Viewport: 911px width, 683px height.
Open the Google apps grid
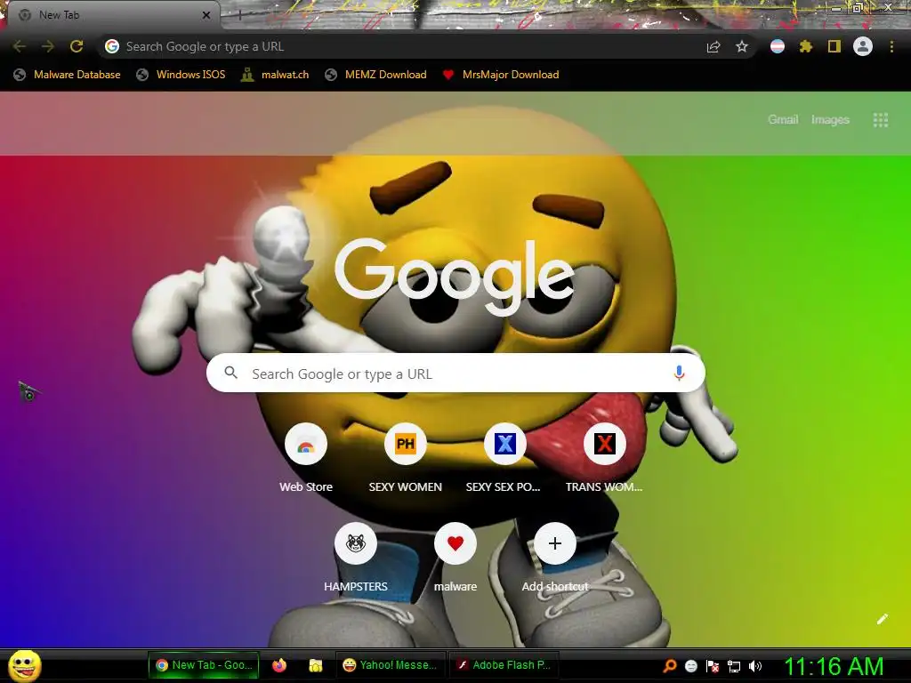coord(881,120)
